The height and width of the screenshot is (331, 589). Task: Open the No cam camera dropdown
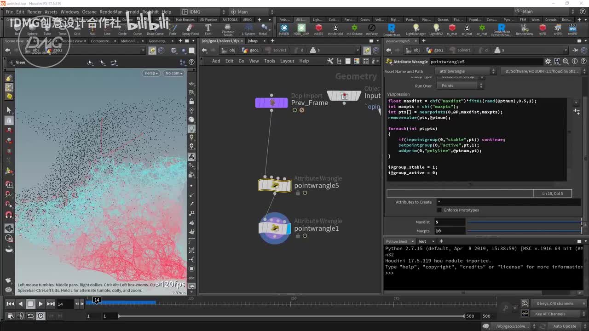click(173, 73)
